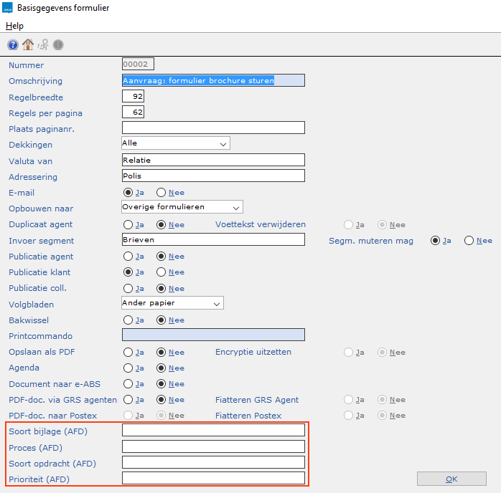Select Nee for Bakwissel

[161, 320]
